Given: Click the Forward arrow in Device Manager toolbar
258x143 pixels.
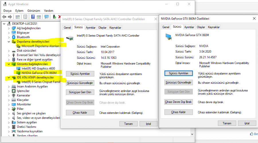Looking at the screenshot, I should click(x=10, y=17).
